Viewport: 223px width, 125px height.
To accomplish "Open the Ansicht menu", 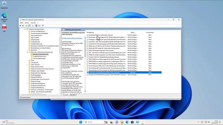I will [33, 23].
